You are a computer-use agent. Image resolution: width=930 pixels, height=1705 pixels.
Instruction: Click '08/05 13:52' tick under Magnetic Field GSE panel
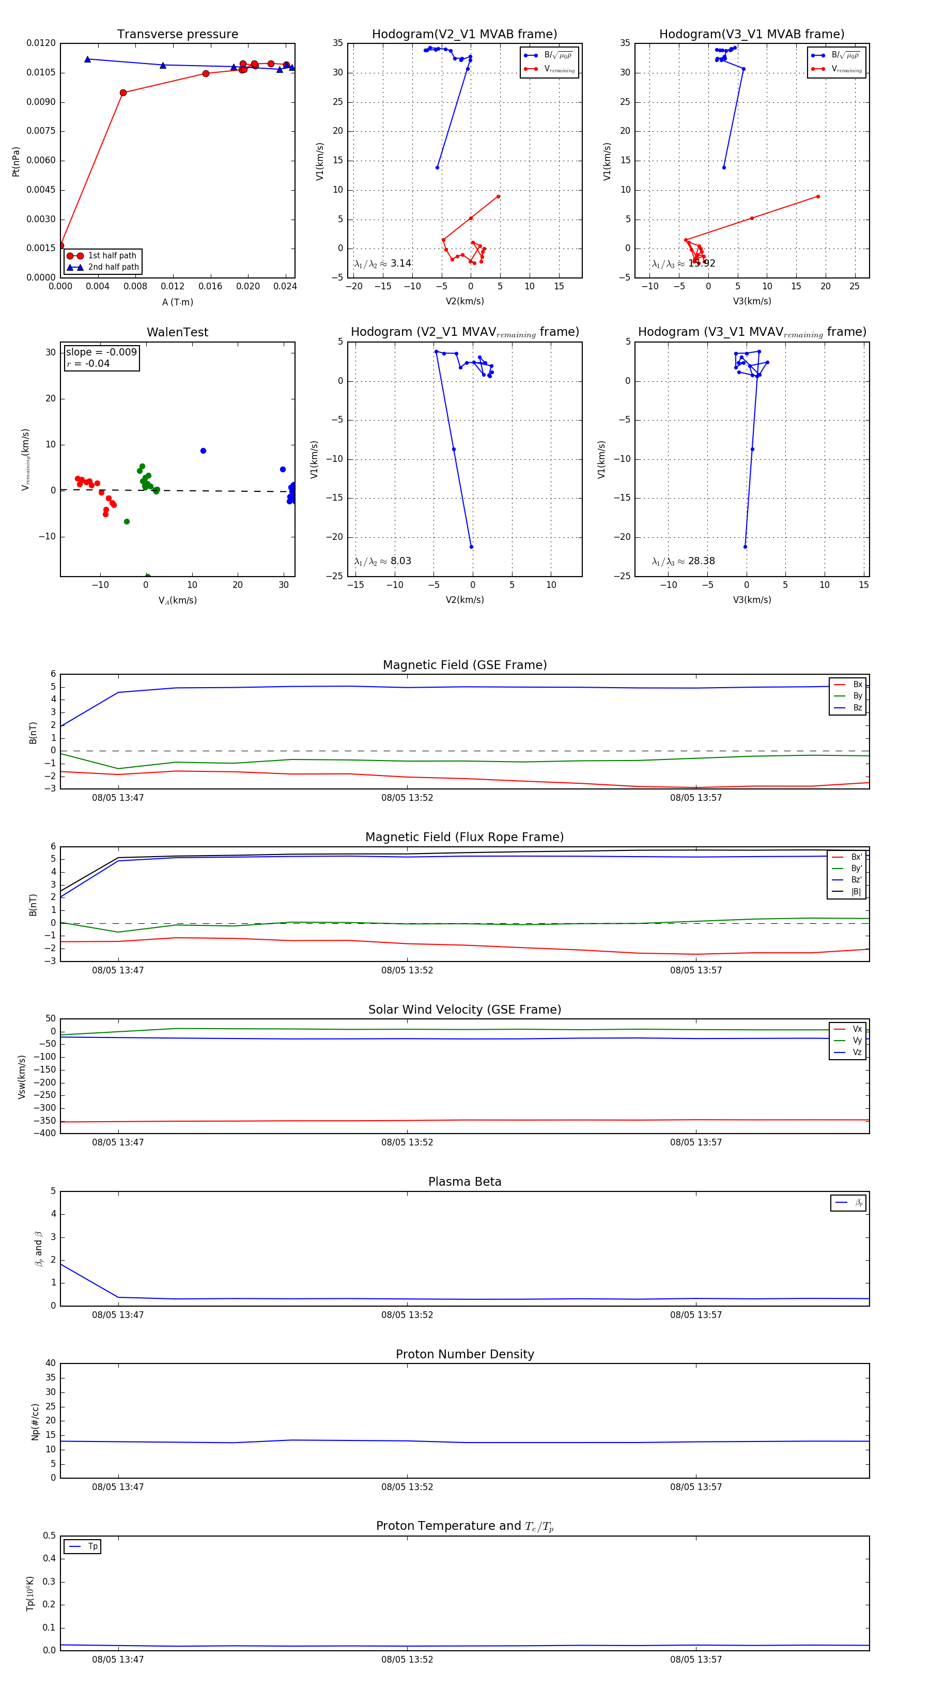[x=407, y=798]
